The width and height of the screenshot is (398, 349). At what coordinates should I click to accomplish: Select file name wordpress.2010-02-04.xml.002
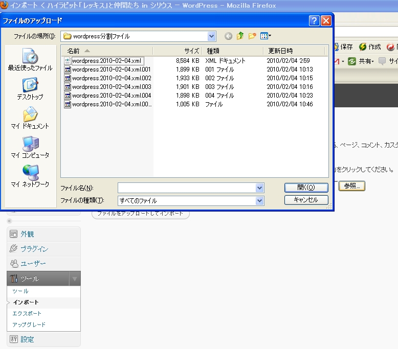point(112,78)
